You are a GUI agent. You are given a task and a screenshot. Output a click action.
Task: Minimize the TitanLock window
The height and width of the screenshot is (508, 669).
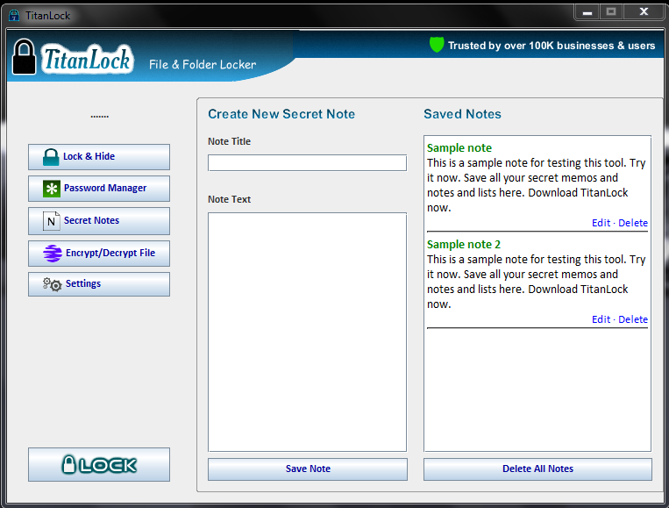[587, 12]
